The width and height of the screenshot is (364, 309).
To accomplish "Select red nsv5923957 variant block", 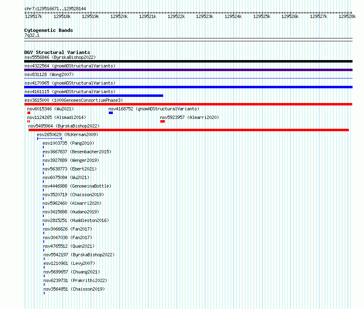I will [x=162, y=121].
